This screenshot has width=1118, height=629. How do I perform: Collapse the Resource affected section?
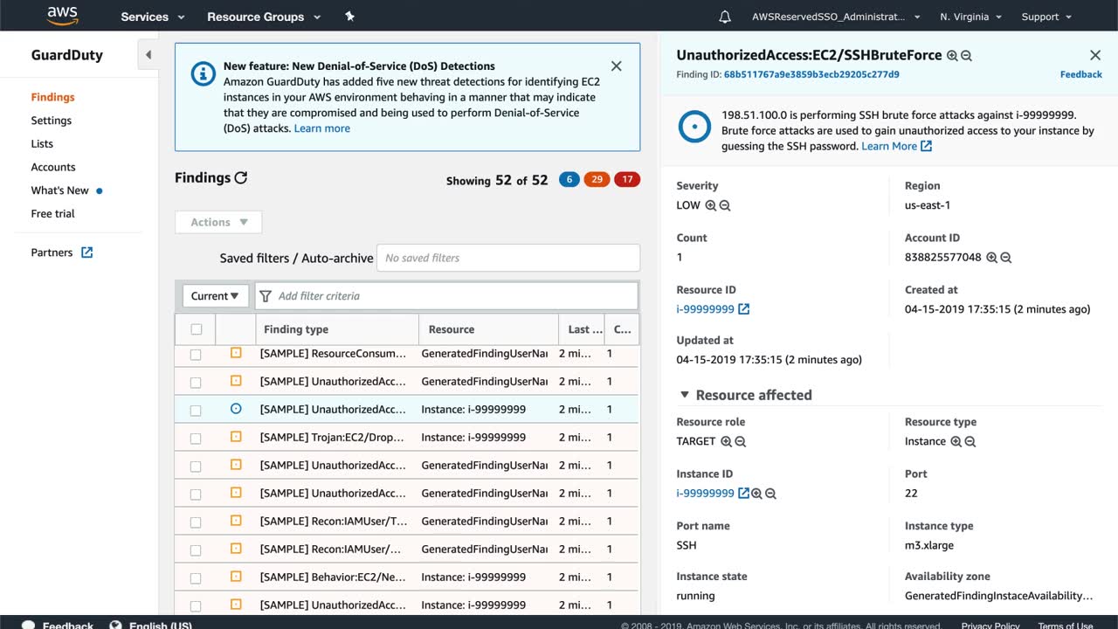pos(685,395)
